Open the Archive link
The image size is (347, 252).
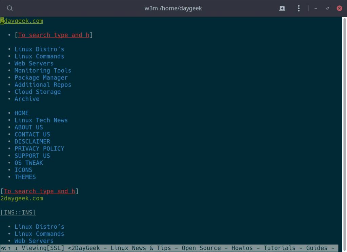click(27, 99)
